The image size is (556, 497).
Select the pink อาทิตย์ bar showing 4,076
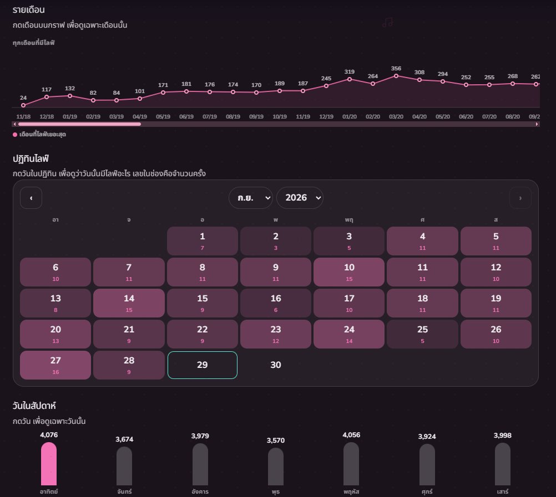tap(49, 464)
